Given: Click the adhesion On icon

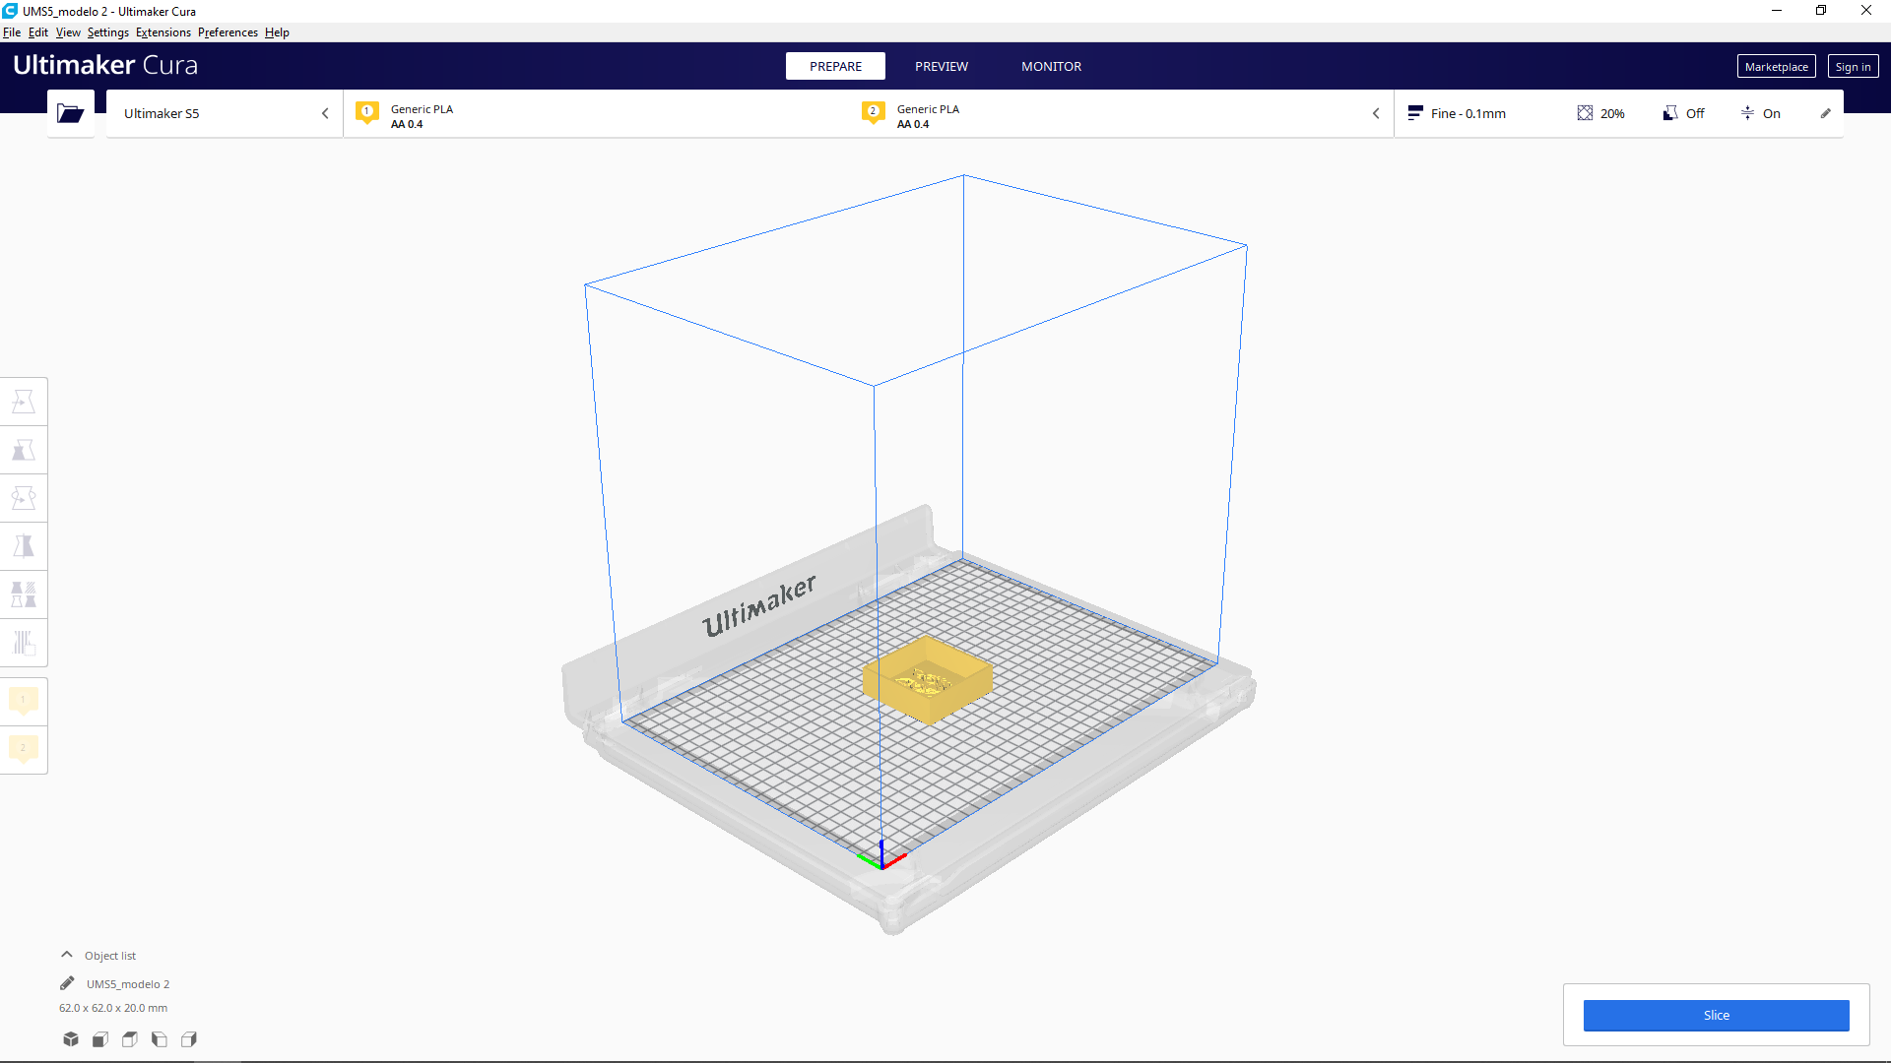Looking at the screenshot, I should tap(1747, 113).
